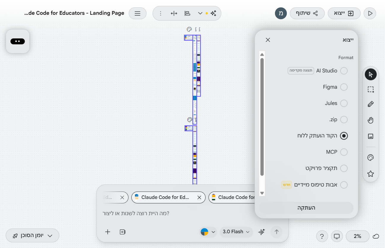385x248 pixels.
Task: Select the Jules format radio button
Action: [344, 103]
